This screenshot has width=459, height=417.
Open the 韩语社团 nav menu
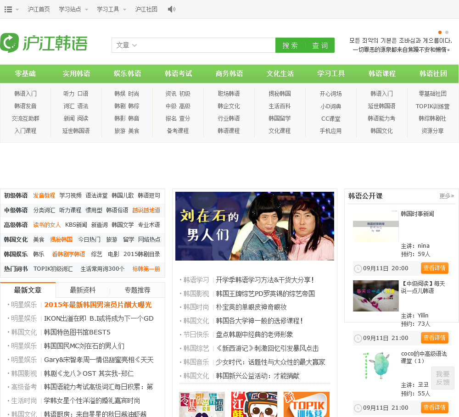click(x=433, y=73)
